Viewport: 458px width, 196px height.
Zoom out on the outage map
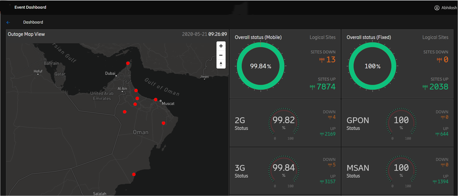(x=221, y=55)
